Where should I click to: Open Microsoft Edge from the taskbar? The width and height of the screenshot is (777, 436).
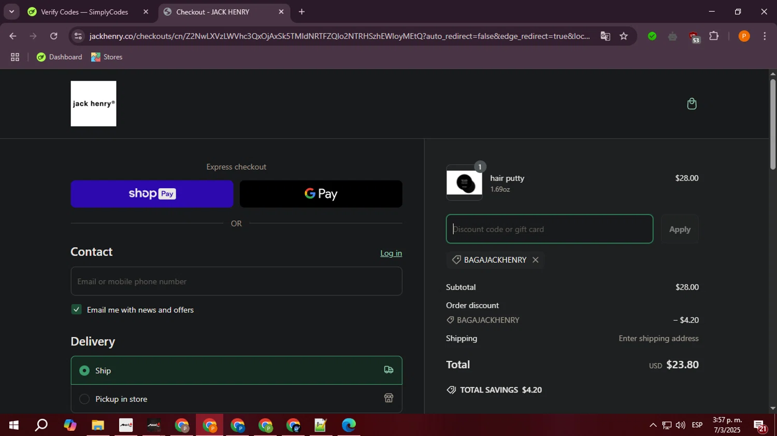(x=349, y=425)
